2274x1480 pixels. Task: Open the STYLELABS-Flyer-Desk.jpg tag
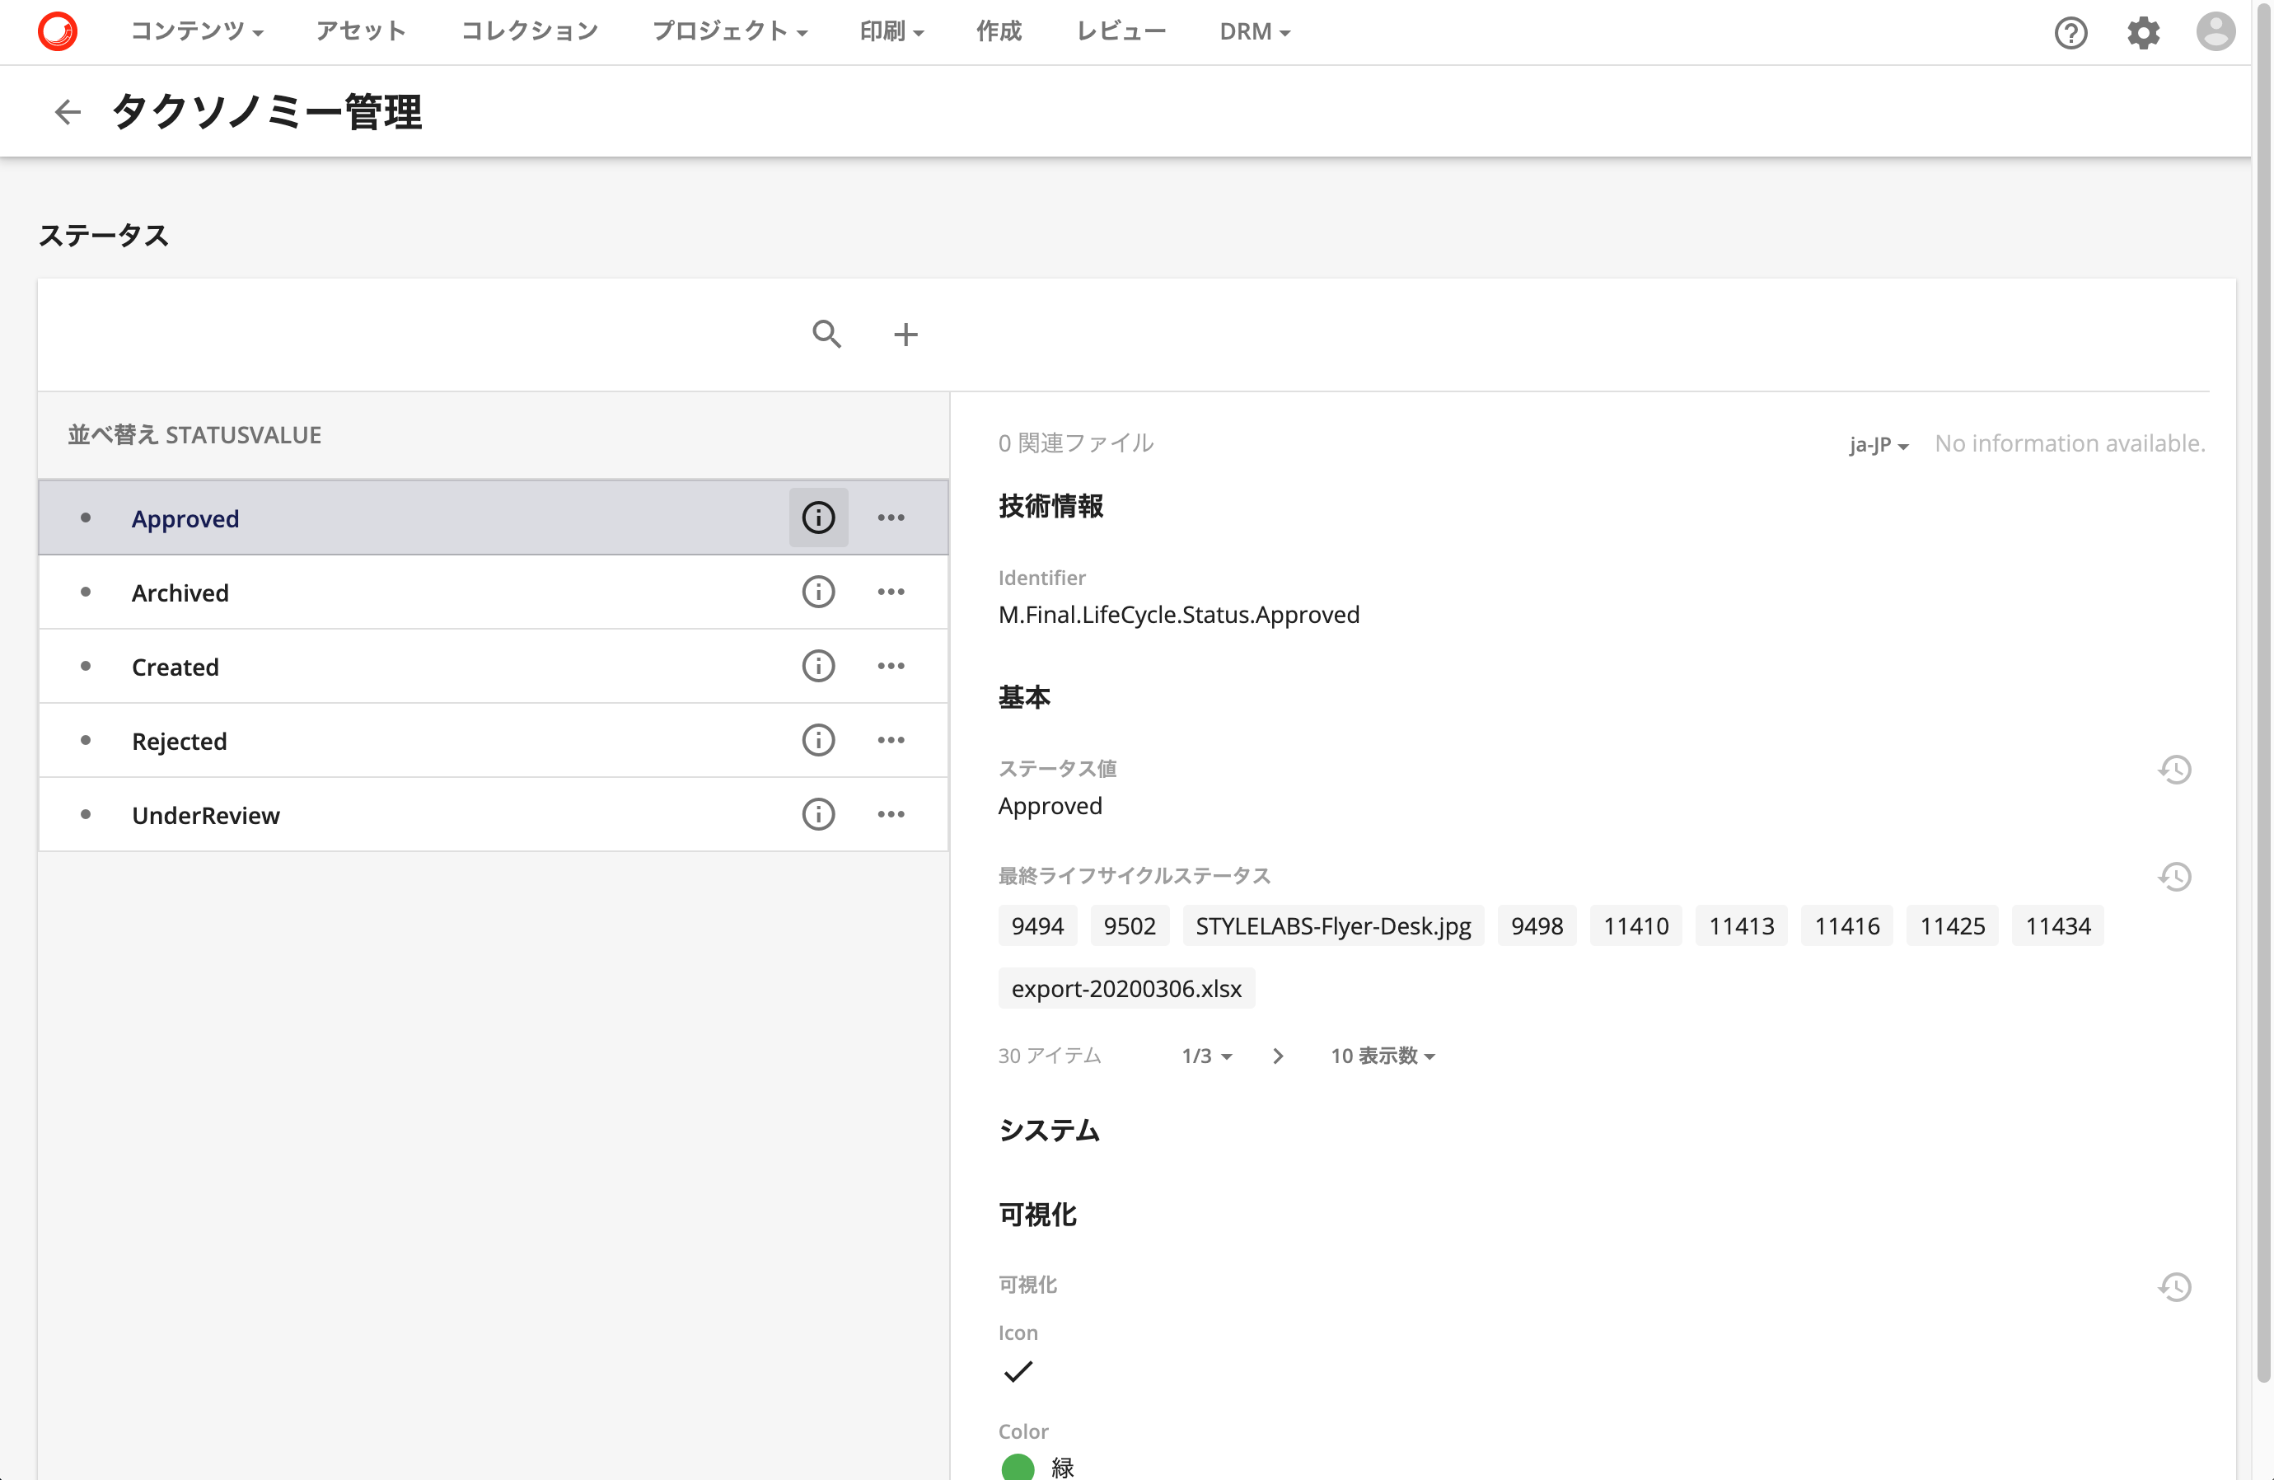click(x=1333, y=926)
